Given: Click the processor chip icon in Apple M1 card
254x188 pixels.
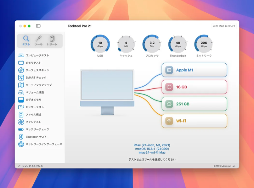Looking at the screenshot, I should tap(169, 70).
